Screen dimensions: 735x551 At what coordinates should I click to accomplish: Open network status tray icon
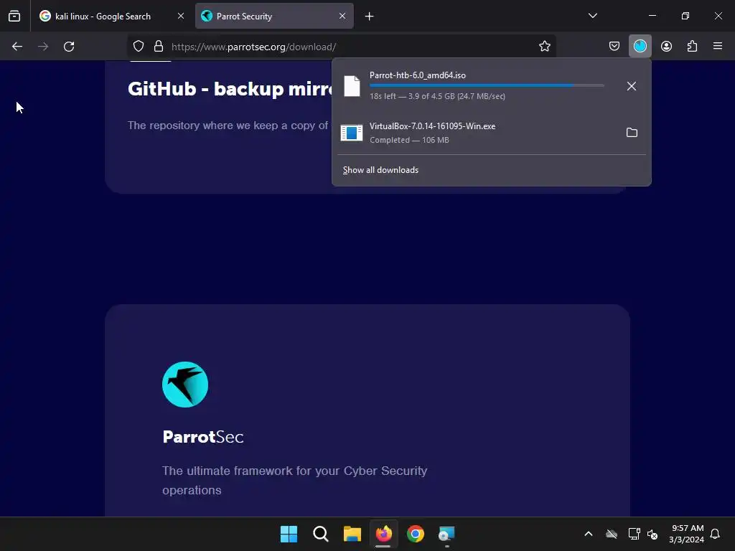(x=634, y=534)
